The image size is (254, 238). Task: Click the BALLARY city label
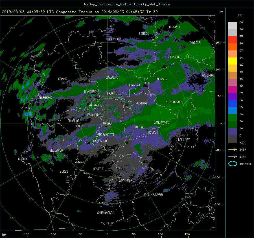pyautogui.click(x=184, y=140)
